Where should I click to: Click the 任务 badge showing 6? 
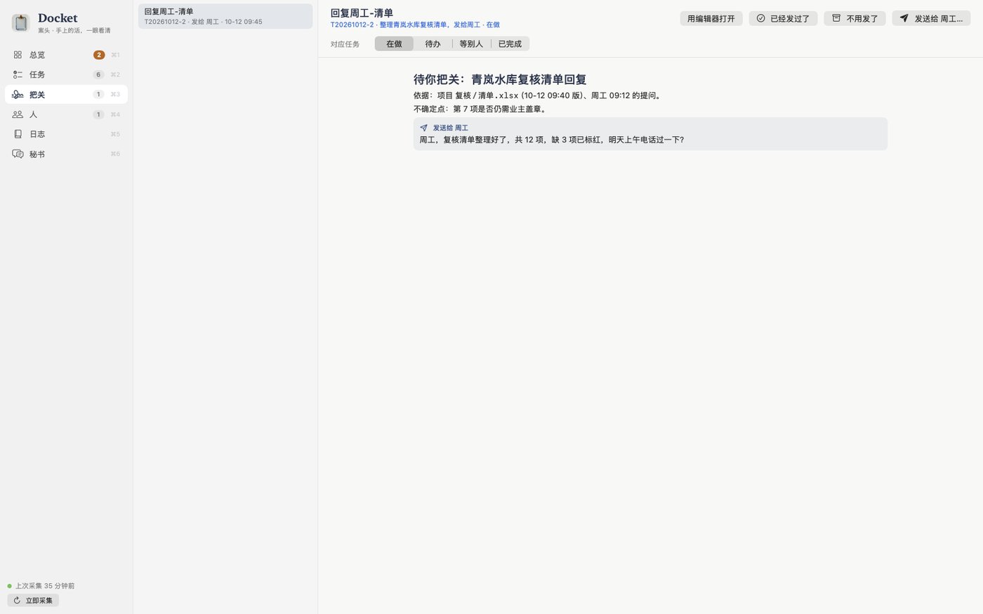point(98,74)
